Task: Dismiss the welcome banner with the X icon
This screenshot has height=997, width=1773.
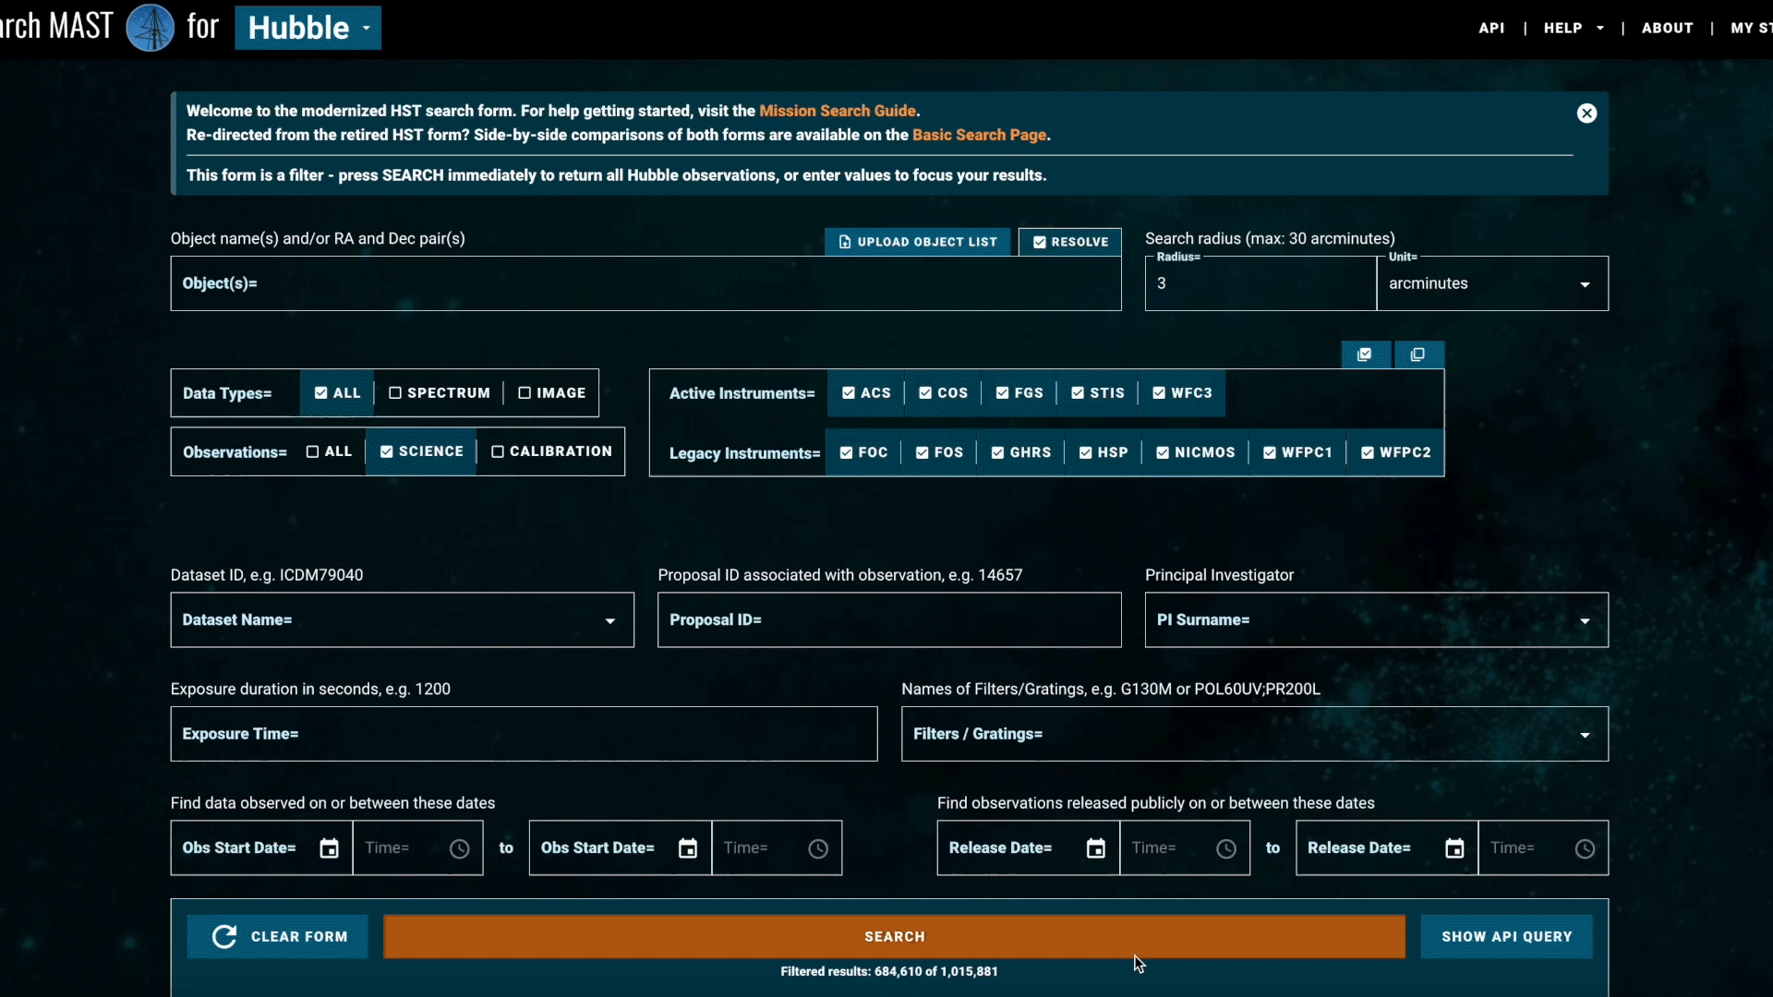Action: [x=1586, y=113]
